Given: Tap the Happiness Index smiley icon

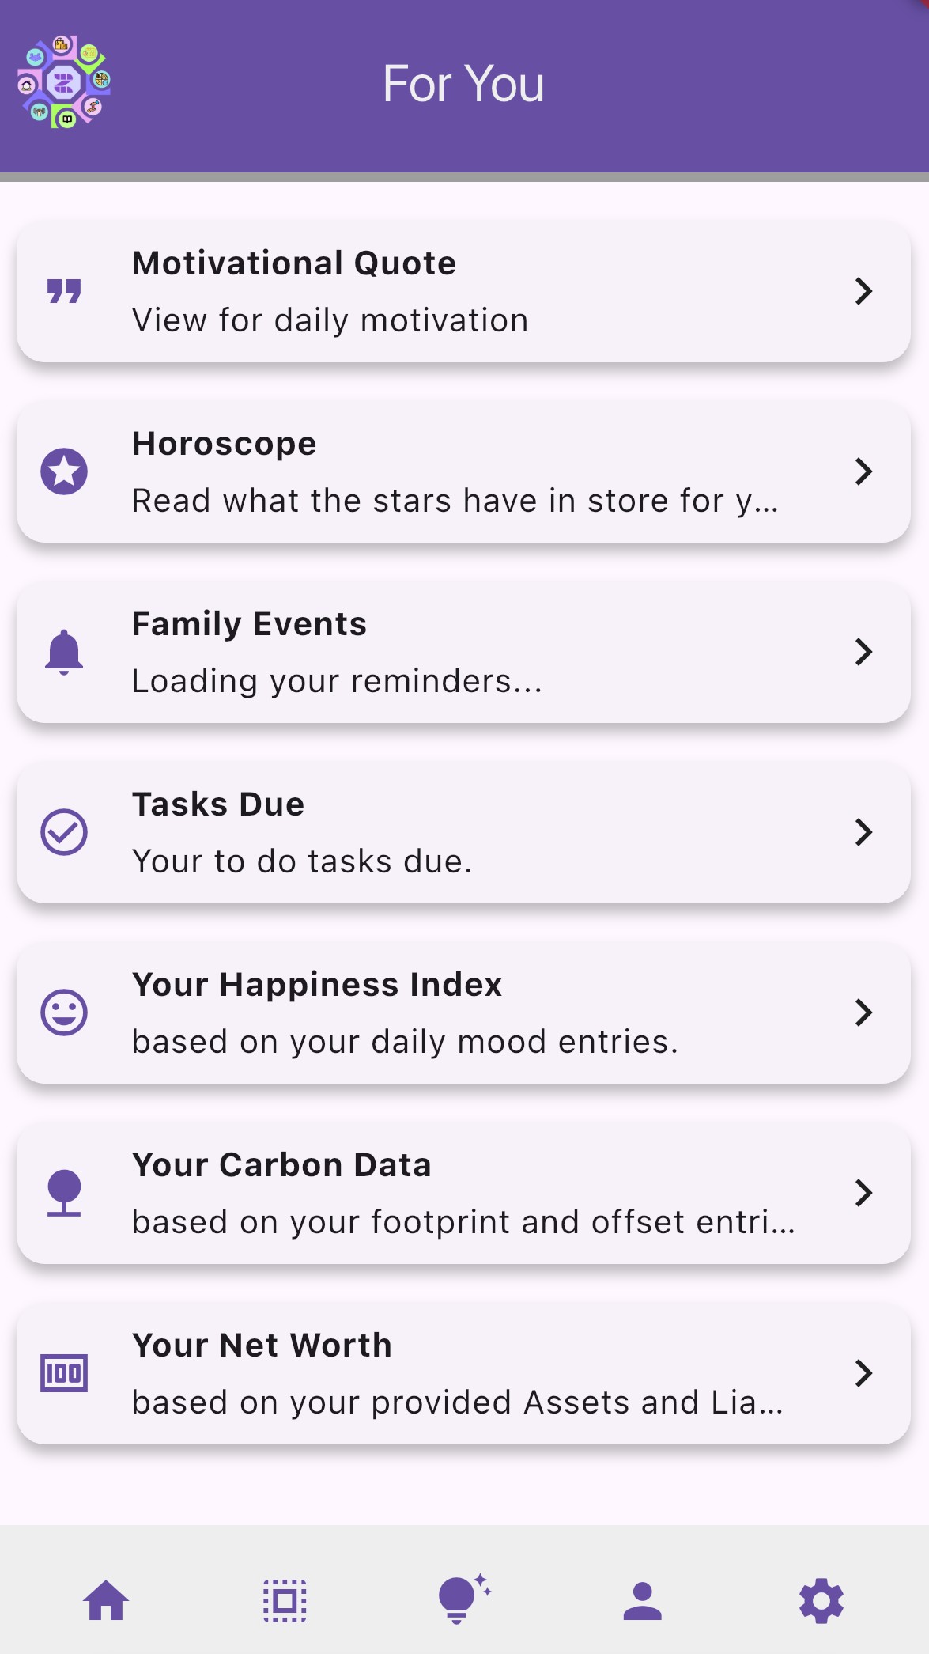Looking at the screenshot, I should (64, 1012).
